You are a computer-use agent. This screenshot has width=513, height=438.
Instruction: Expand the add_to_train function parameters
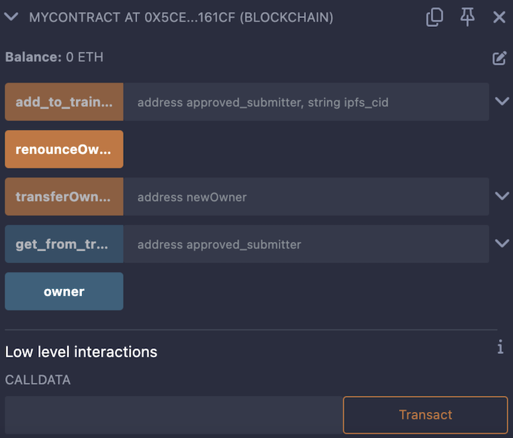[x=502, y=101]
